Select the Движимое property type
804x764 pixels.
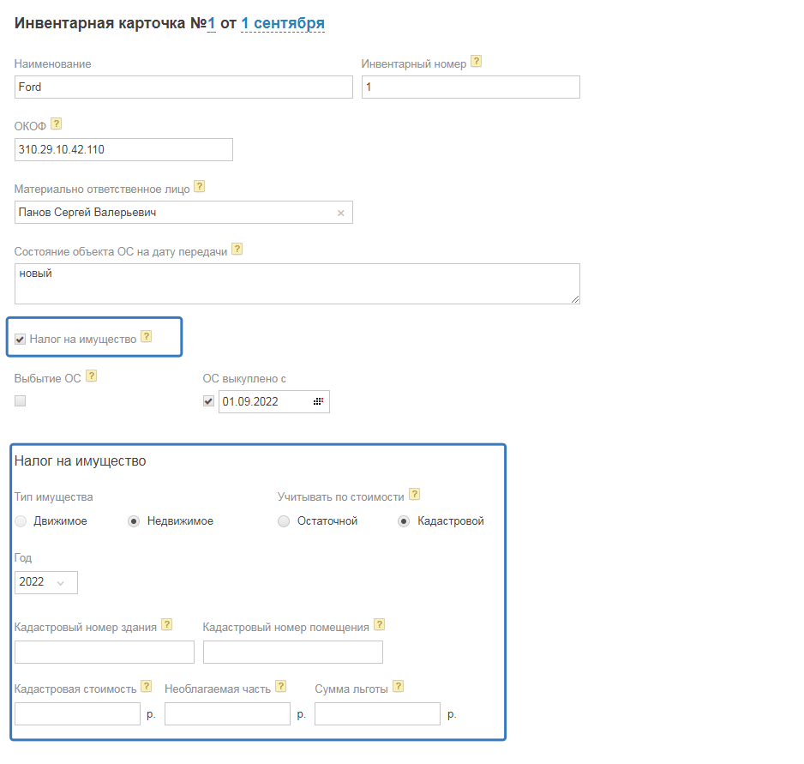coord(21,521)
